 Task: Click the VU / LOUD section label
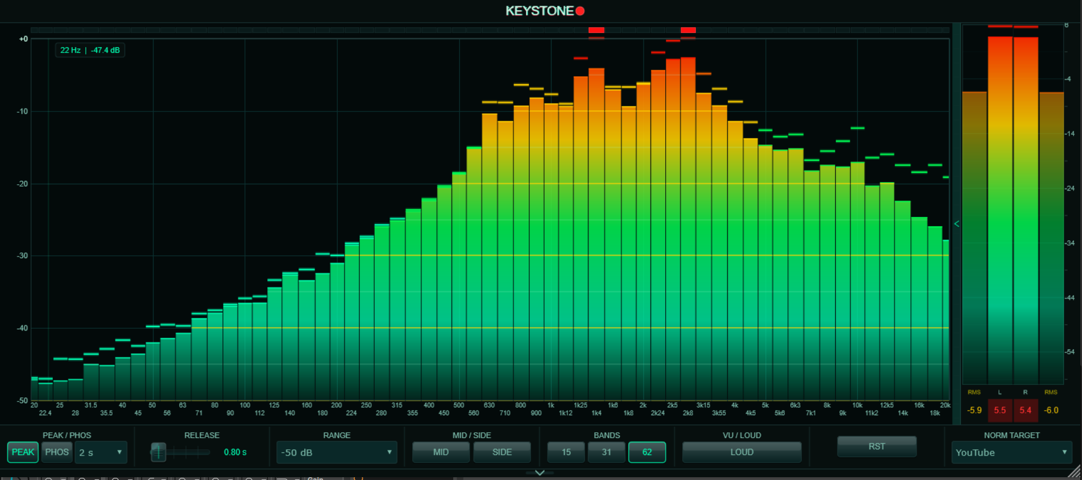click(x=742, y=435)
